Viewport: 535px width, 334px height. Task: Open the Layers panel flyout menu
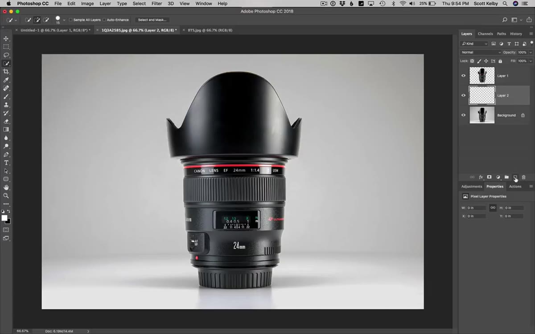click(x=531, y=34)
